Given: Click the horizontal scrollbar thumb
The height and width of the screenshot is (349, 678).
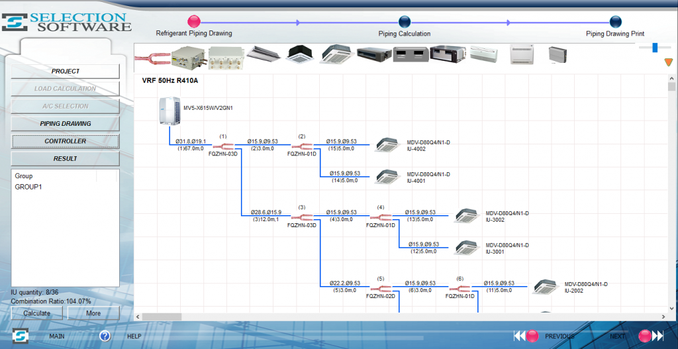Looking at the screenshot, I should tap(162, 317).
